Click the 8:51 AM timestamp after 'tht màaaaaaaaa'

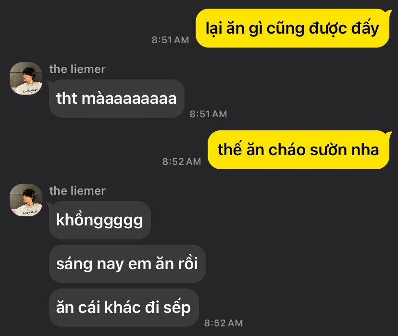(x=209, y=114)
